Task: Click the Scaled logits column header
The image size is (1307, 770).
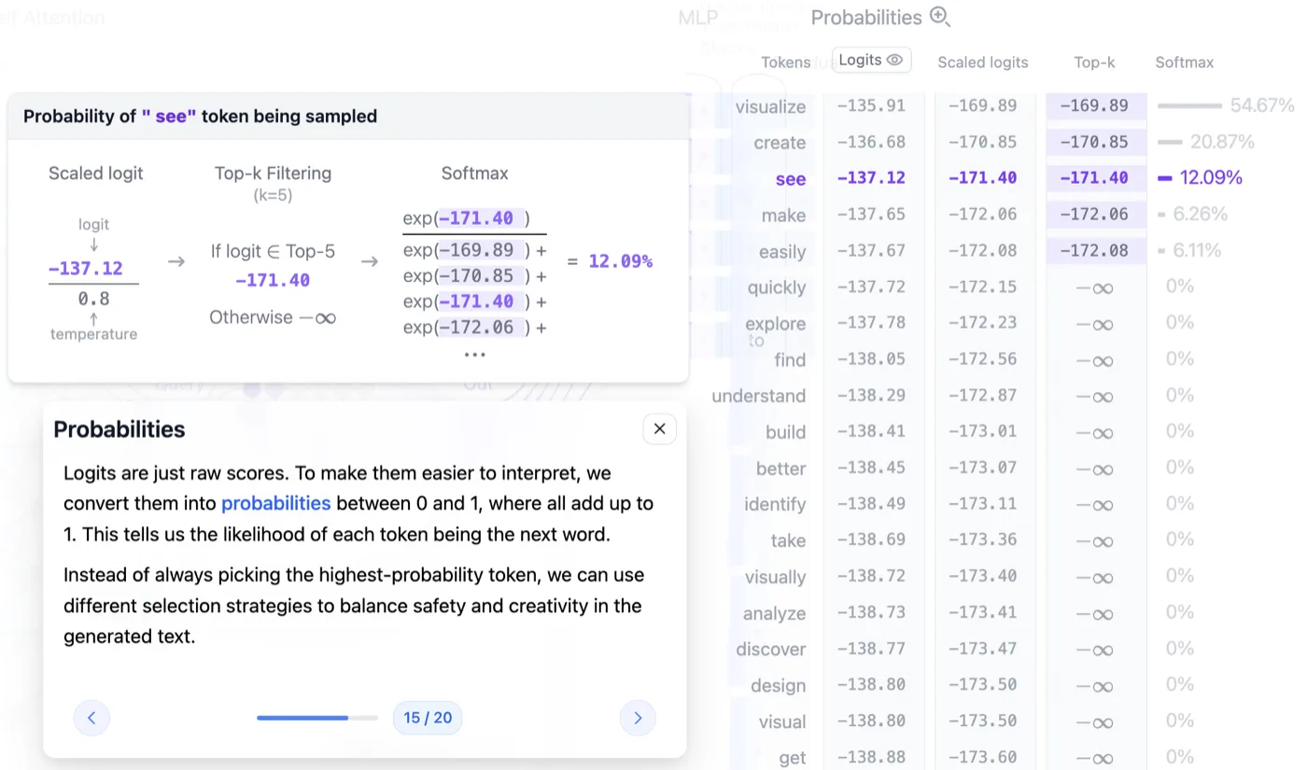Action: coord(983,63)
